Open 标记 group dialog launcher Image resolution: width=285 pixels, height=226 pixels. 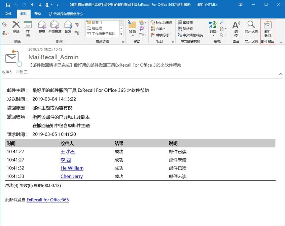point(173,42)
